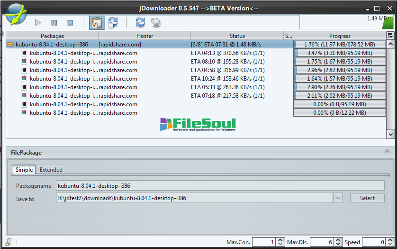Click file icon of the 2.96% row
This screenshot has height=249, width=397.
[24, 70]
